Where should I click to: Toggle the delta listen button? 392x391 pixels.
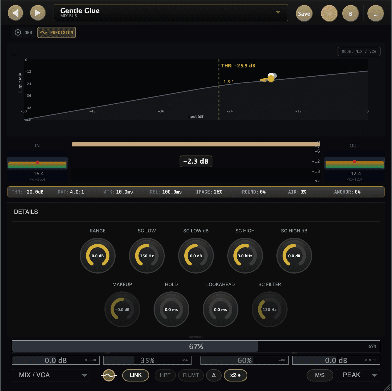point(214,375)
